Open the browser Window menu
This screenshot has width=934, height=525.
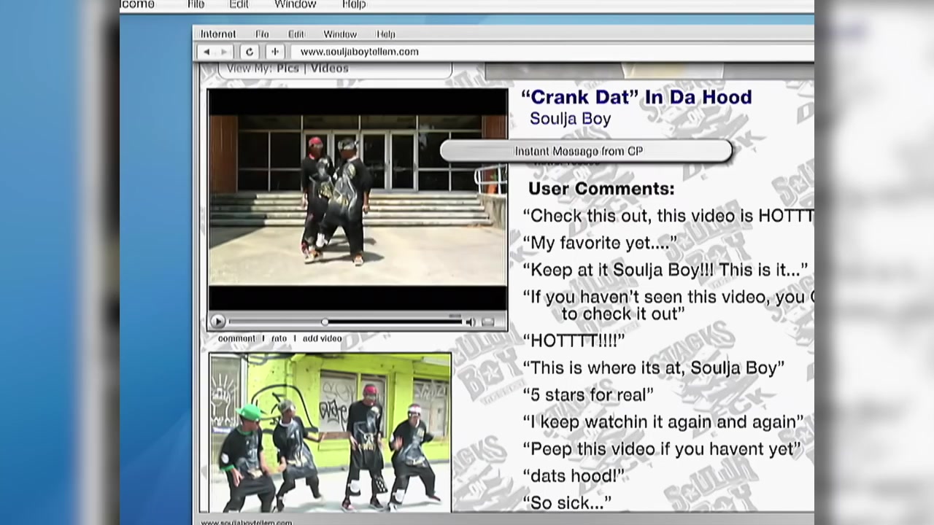click(340, 34)
